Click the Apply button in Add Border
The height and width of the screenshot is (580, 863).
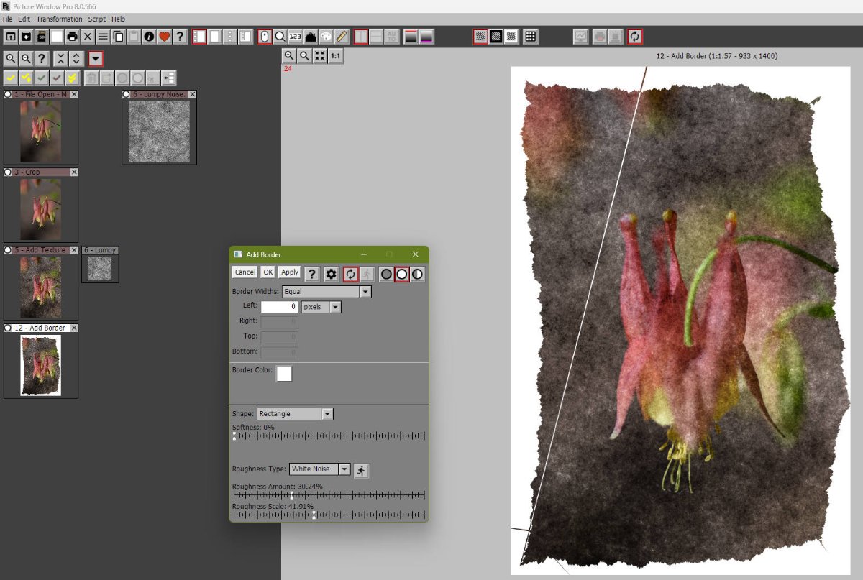pyautogui.click(x=290, y=272)
